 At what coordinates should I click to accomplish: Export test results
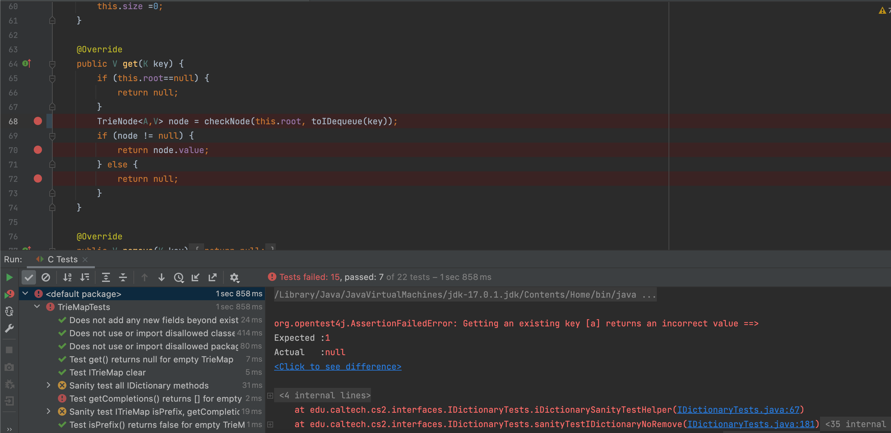pyautogui.click(x=212, y=277)
